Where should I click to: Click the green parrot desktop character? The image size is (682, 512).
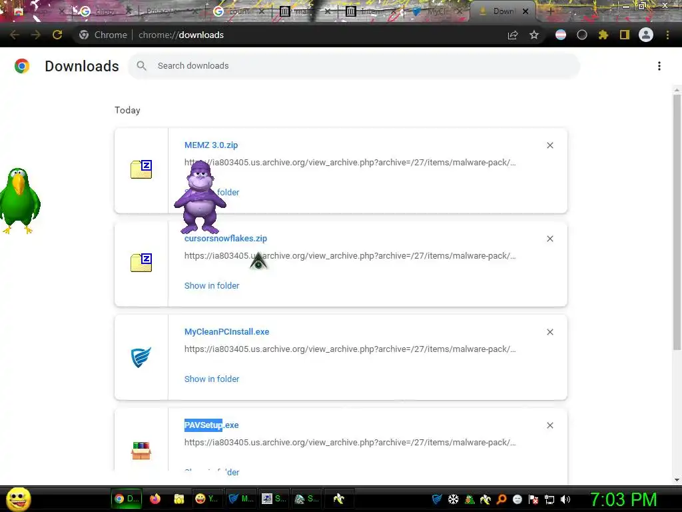[19, 201]
